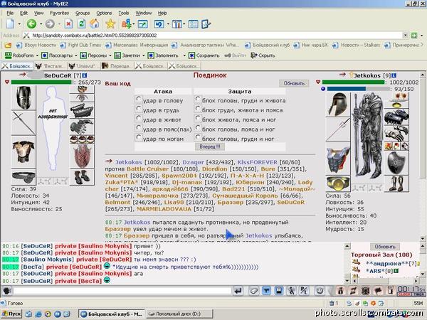Screen dimensions: 427x320
Task: Open the smiley emoticons picker
Action: point(320,291)
